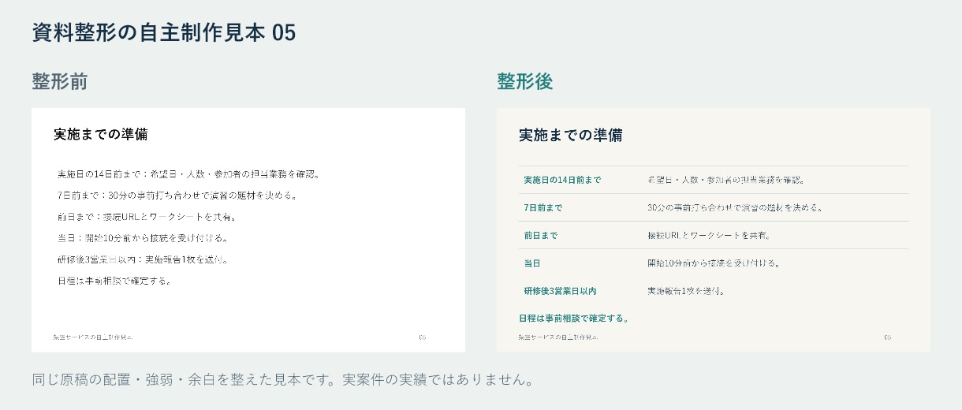This screenshot has width=962, height=410.
Task: Select line 実施日の14日前まで：希望日・人数 in 整形前 slide
Action: 188,174
